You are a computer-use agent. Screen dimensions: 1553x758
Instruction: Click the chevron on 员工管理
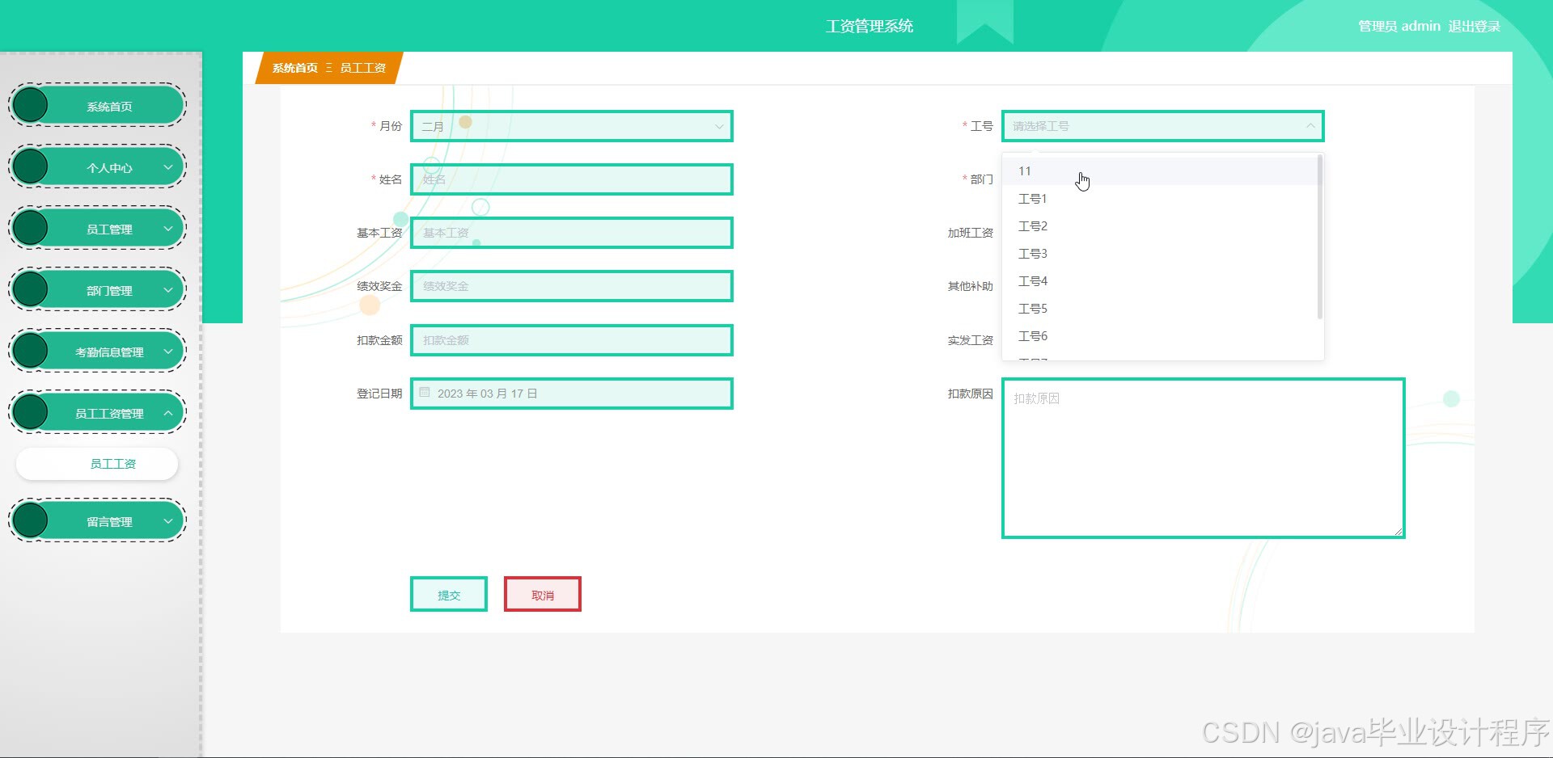(168, 229)
